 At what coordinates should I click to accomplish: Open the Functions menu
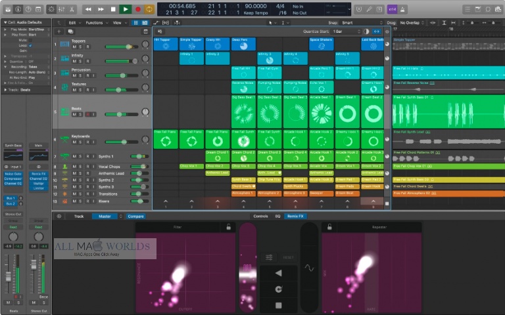coord(96,23)
